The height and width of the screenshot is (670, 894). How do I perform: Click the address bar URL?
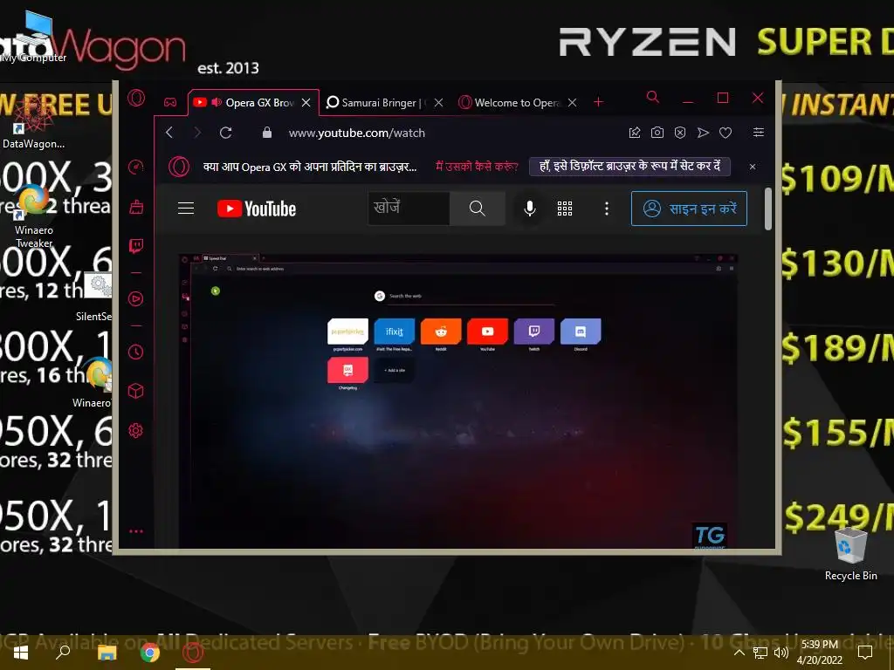(x=357, y=133)
